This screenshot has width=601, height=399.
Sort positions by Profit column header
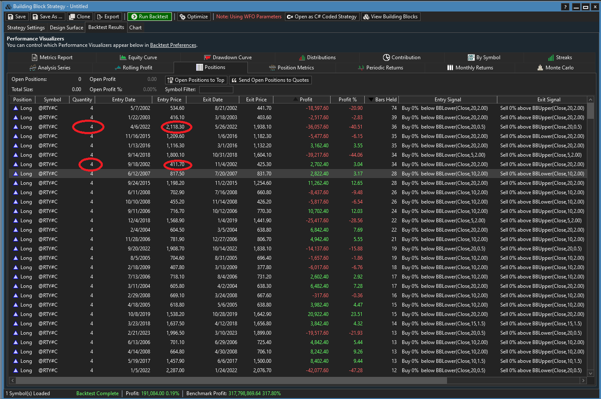click(x=305, y=100)
